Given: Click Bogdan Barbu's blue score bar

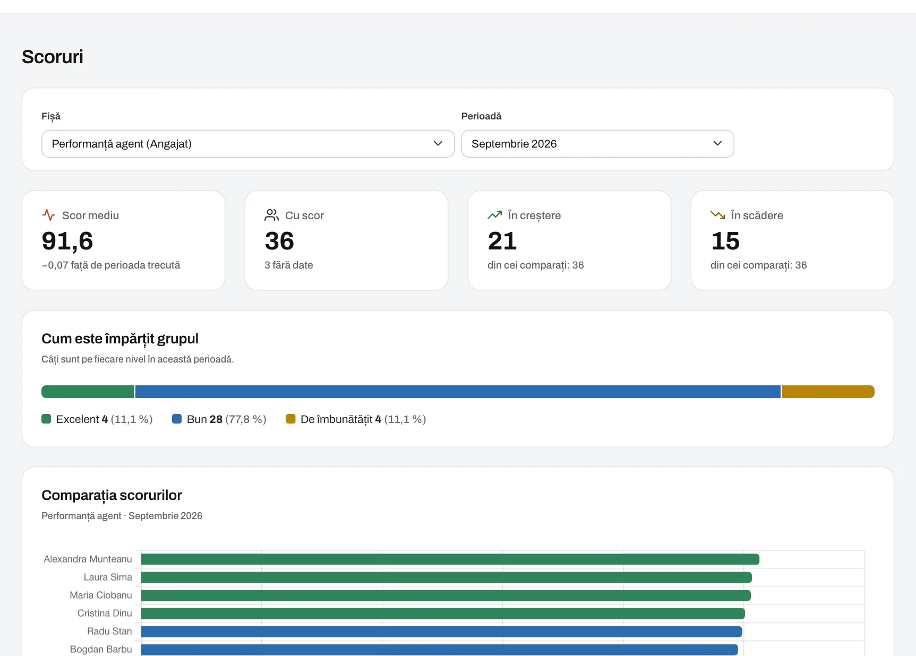Looking at the screenshot, I should point(440,650).
